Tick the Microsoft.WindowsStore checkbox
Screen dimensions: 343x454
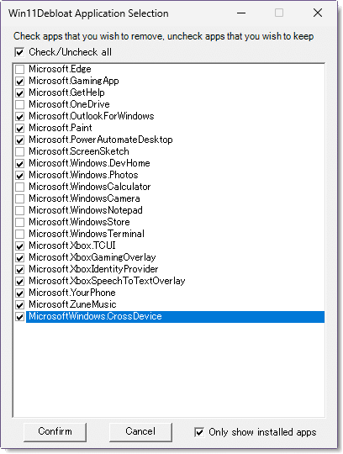click(x=19, y=222)
